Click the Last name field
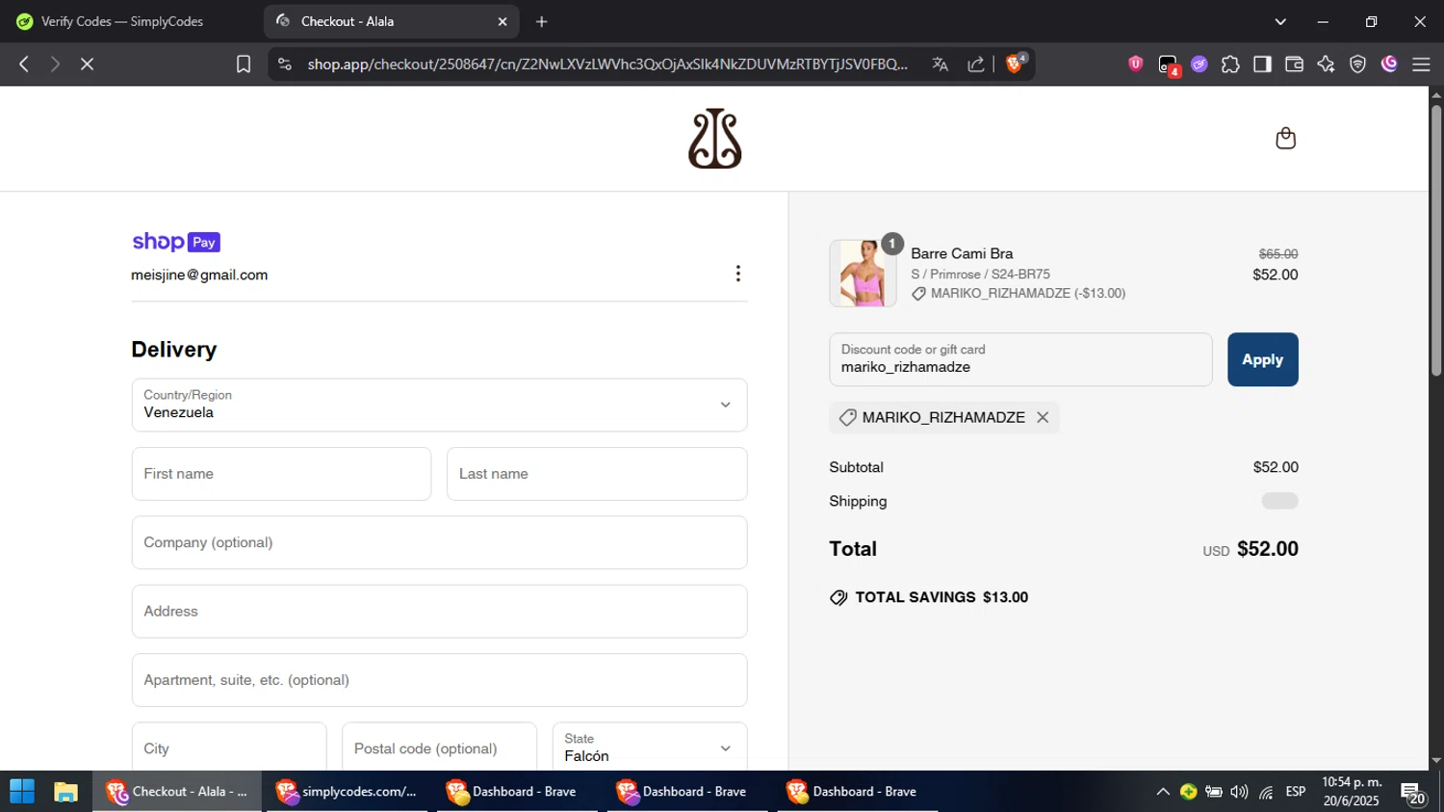This screenshot has height=812, width=1444. pyautogui.click(x=597, y=474)
